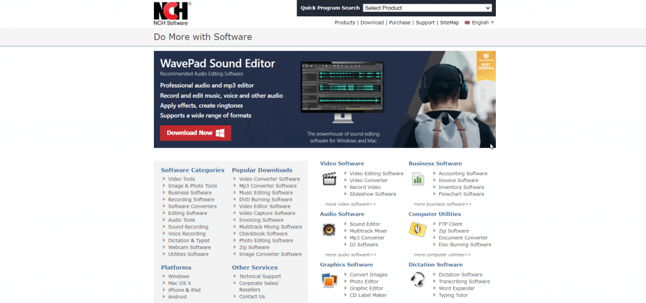Open Corporate Sales/Resellers link
This screenshot has width=646, height=303.
tap(259, 287)
